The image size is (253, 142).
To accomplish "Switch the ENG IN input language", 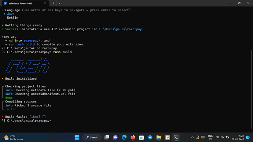I will point(210,138).
